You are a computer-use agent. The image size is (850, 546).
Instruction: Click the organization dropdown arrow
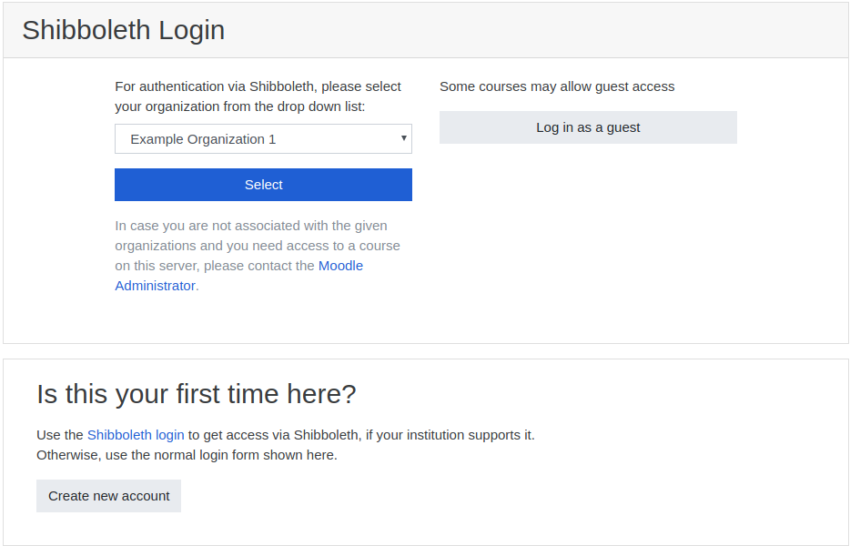(403, 138)
